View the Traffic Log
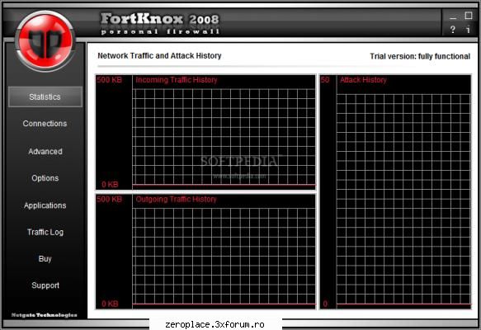The height and width of the screenshot is (330, 481). tap(45, 232)
